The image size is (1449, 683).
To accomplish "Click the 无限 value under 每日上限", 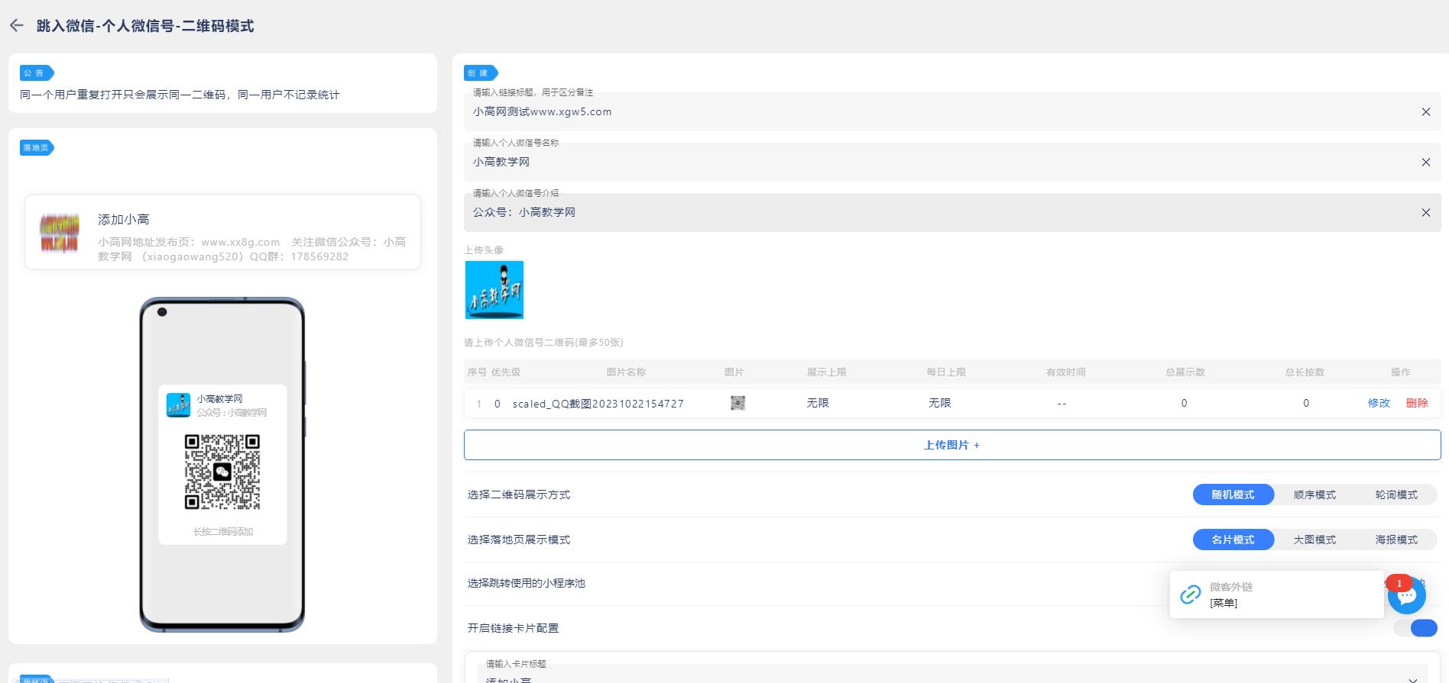I will pos(939,403).
